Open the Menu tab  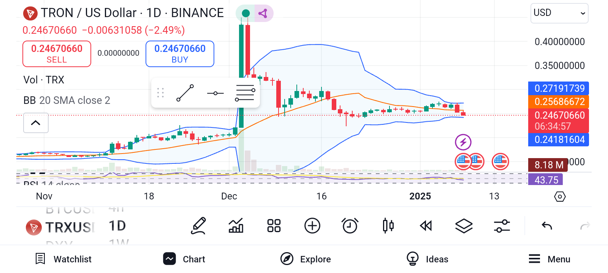coord(549,259)
